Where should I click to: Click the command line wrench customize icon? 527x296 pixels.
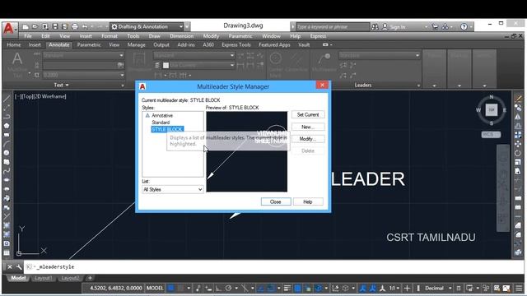click(19, 266)
